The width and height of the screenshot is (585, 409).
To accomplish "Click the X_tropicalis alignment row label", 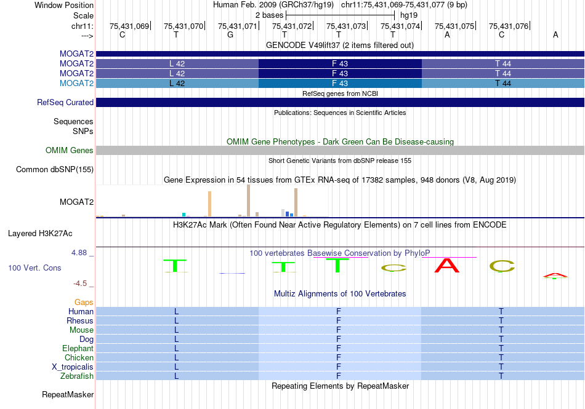I will point(73,367).
